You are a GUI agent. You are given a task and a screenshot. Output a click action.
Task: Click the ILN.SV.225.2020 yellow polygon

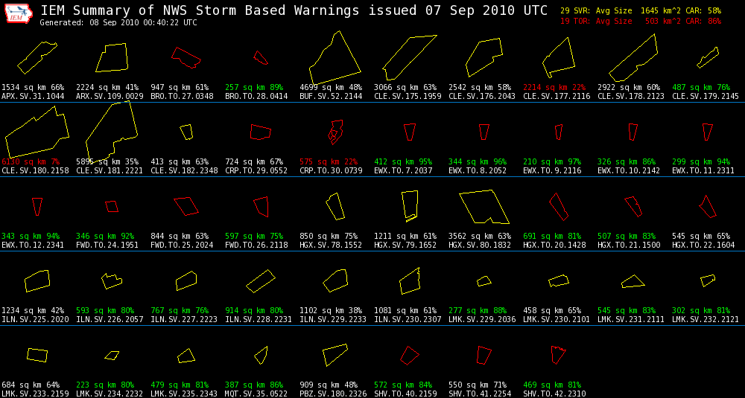click(x=37, y=280)
